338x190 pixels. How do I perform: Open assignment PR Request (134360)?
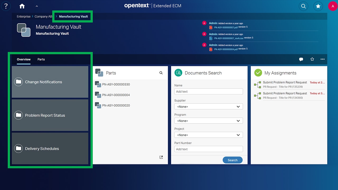pos(289,96)
